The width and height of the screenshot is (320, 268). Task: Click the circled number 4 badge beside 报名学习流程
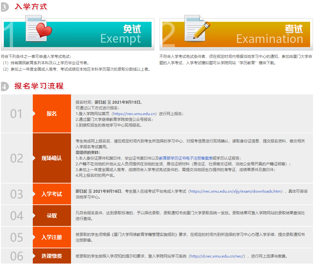click(x=4, y=86)
